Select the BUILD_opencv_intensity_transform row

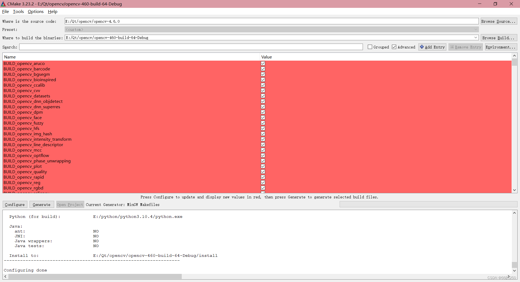click(x=257, y=139)
